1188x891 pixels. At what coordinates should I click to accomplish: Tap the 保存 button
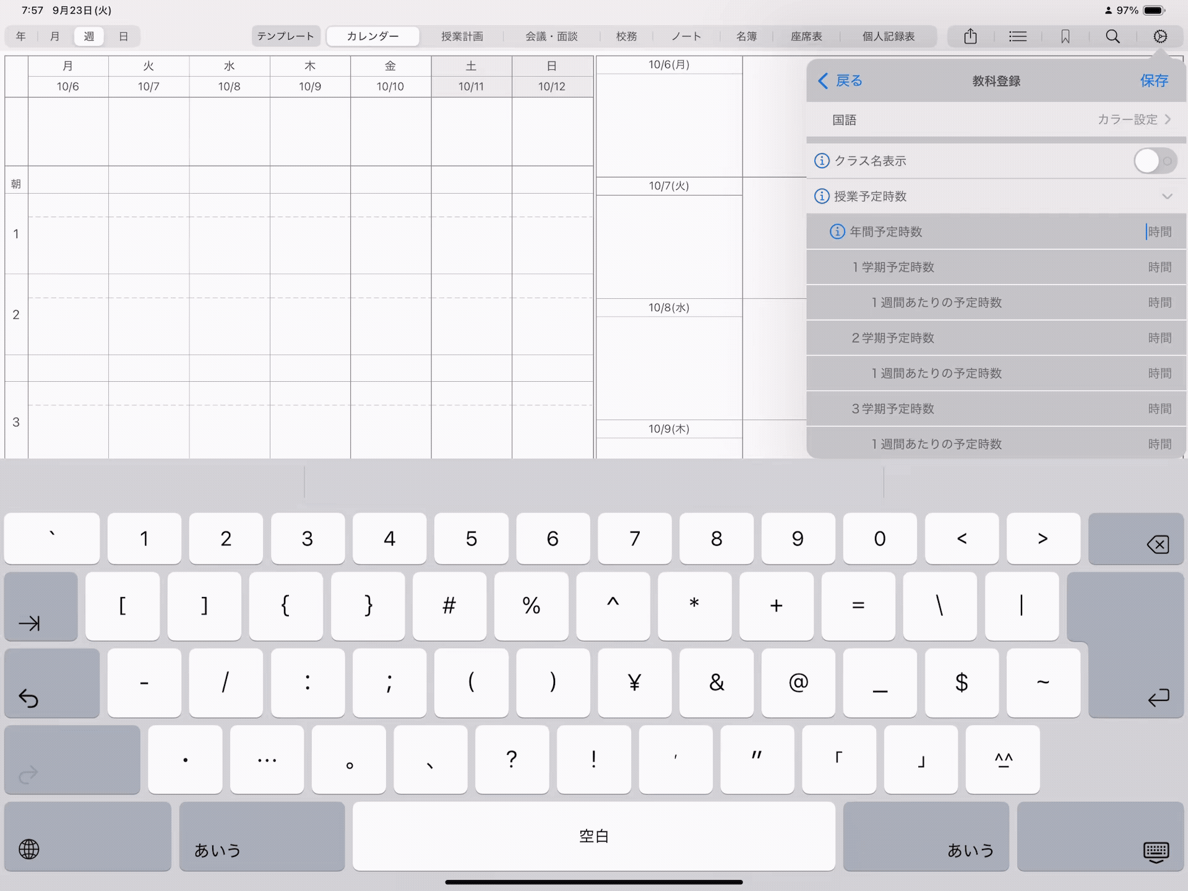1153,80
